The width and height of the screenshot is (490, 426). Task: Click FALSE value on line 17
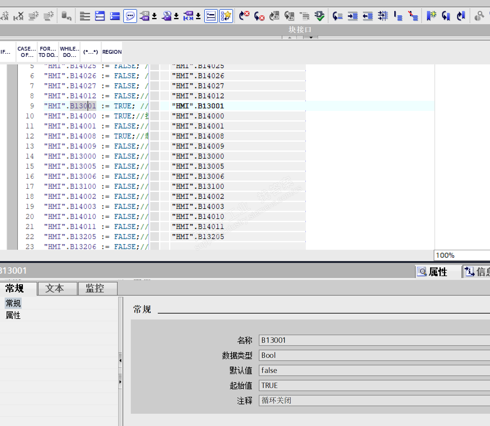point(125,186)
